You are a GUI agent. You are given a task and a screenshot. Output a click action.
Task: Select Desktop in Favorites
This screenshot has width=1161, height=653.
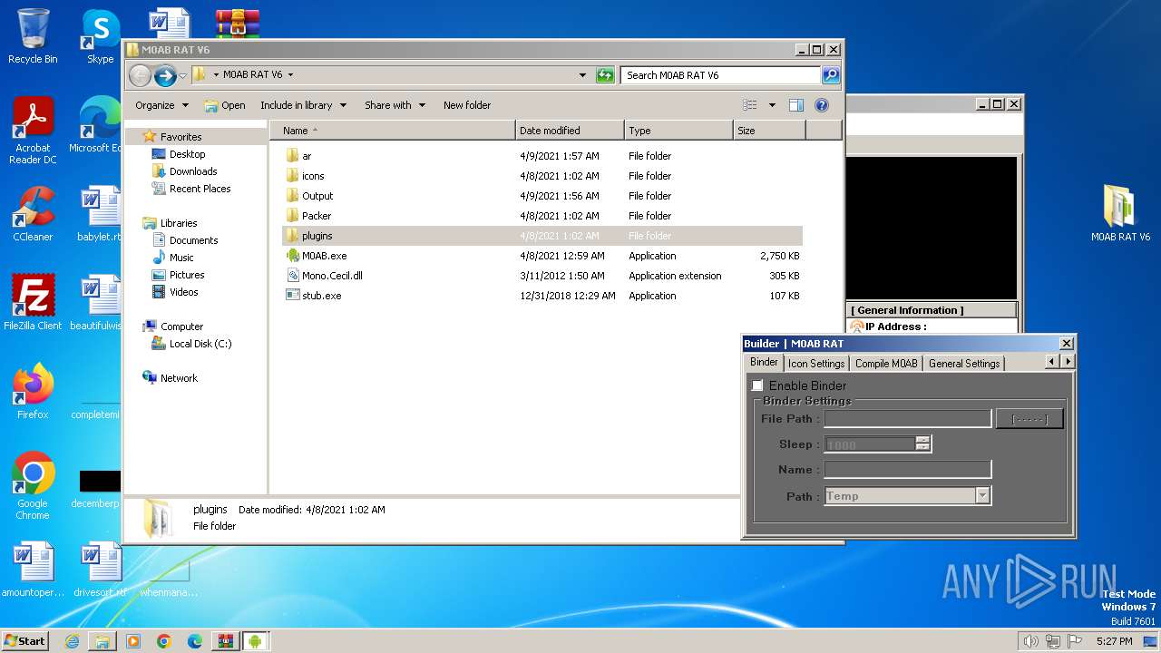[187, 154]
